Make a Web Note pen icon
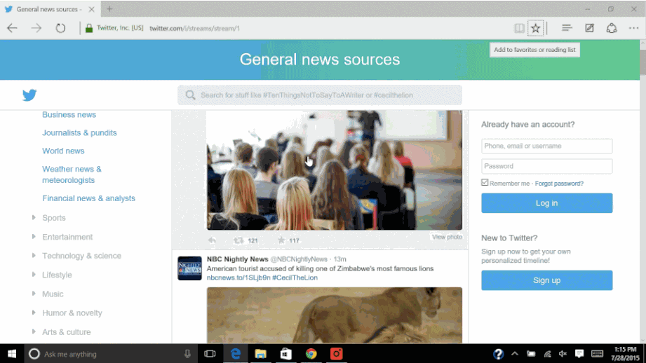646x363 pixels. [589, 27]
